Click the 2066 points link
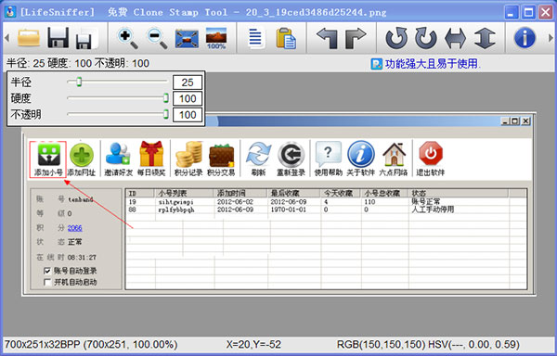This screenshot has height=356, width=557. coord(74,228)
